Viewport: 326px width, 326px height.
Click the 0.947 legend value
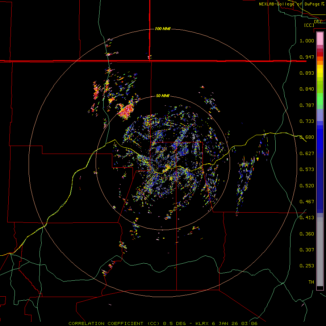[307, 57]
